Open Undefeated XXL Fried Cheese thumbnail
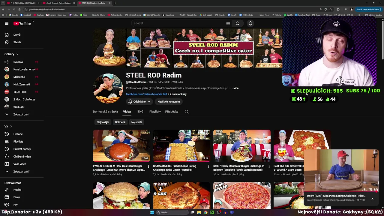 click(182, 146)
